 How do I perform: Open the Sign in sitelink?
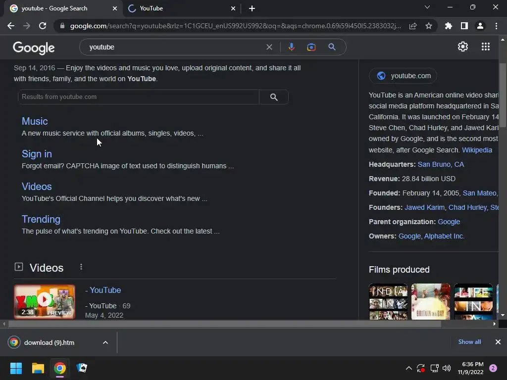37,154
